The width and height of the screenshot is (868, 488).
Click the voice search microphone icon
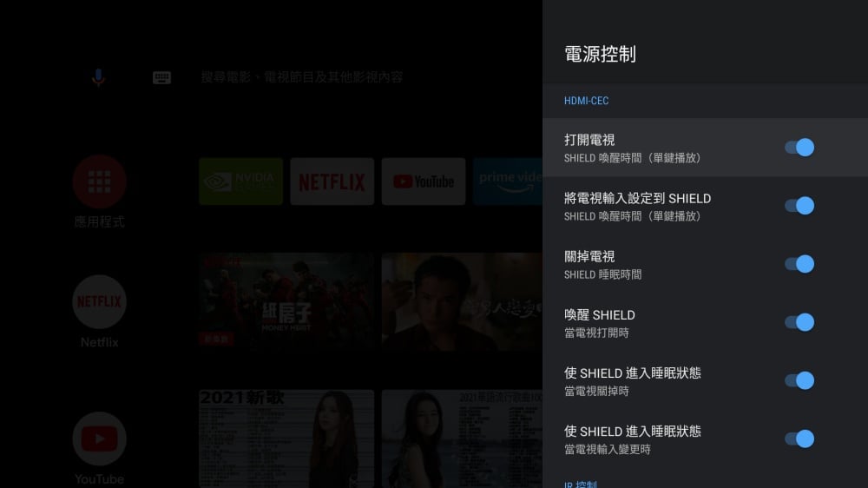[x=98, y=77]
